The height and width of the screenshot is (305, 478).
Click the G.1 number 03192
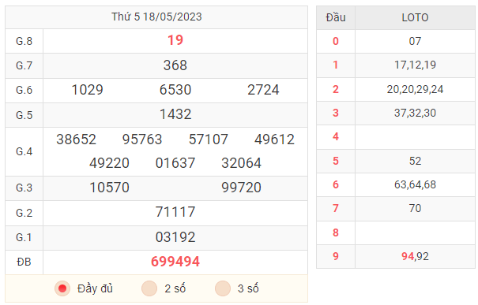[175, 237]
